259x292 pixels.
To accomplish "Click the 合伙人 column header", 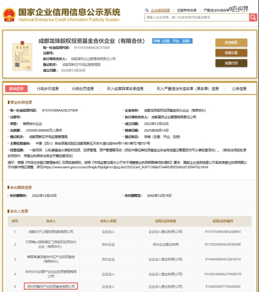I will [x=51, y=221].
